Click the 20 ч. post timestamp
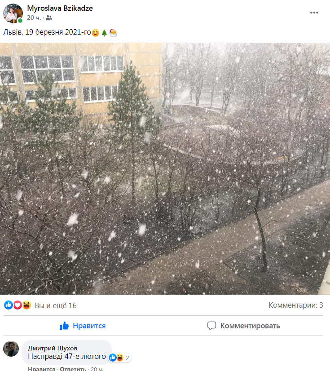 coord(34,18)
